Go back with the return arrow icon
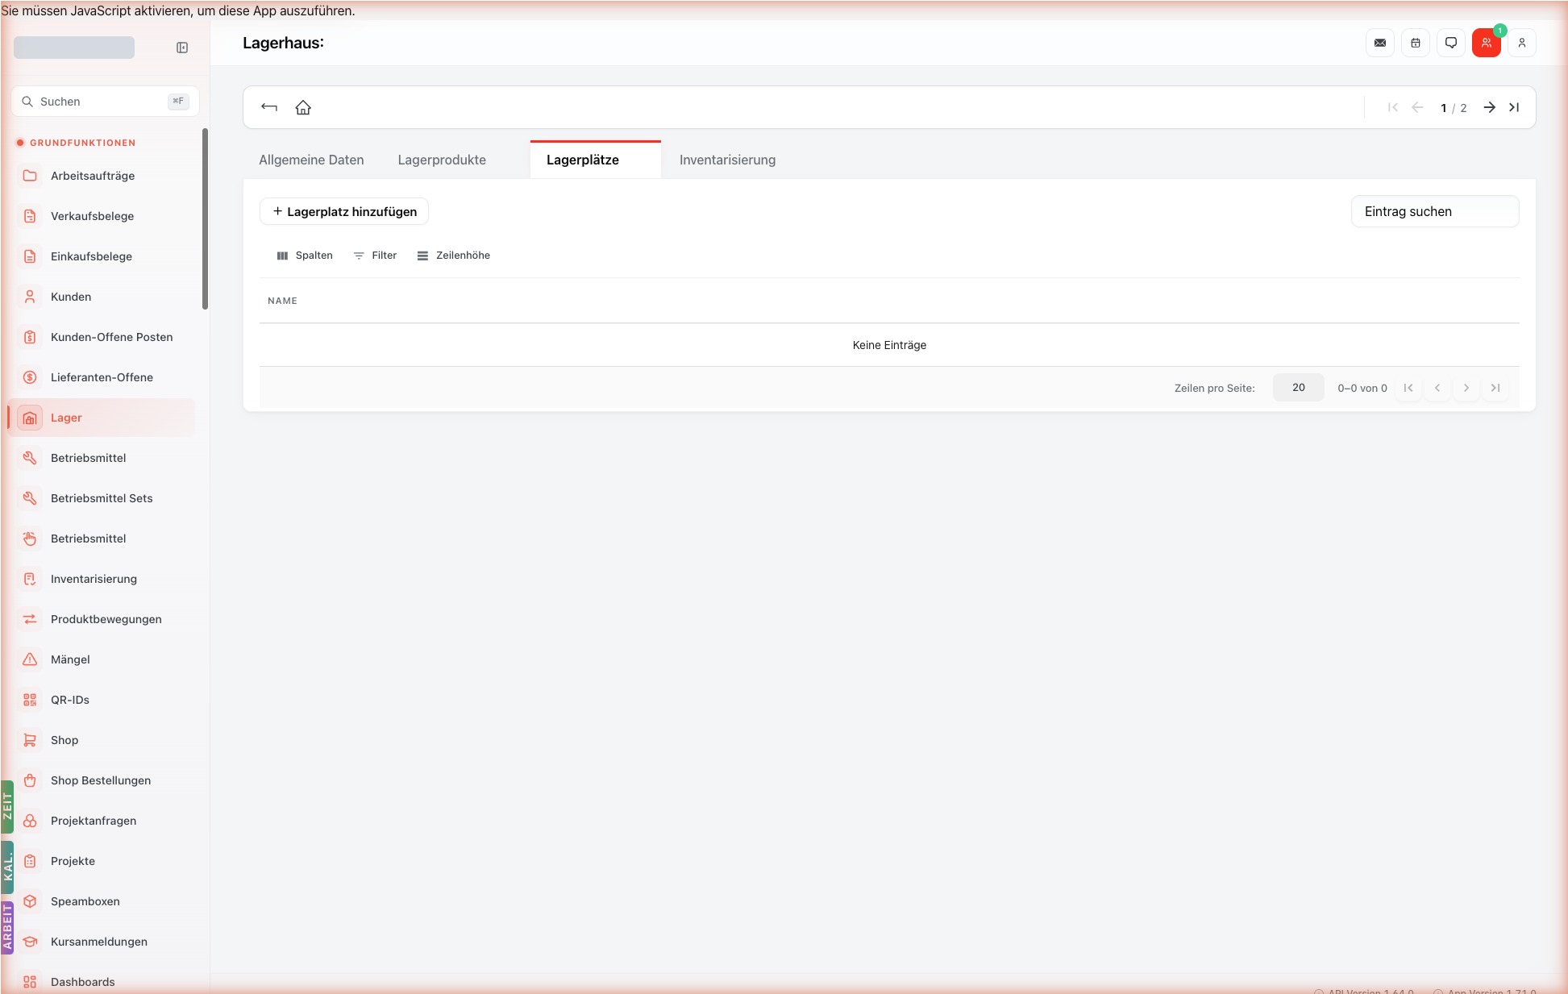The width and height of the screenshot is (1568, 994). pos(269,107)
